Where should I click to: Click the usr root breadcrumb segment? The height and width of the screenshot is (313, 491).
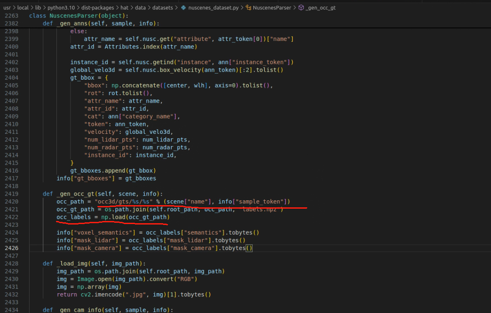tap(7, 7)
